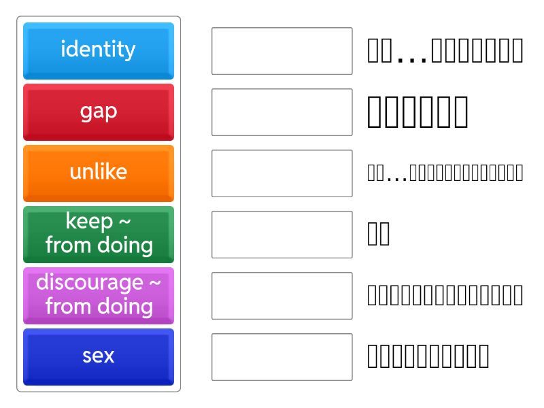The height and width of the screenshot is (408, 544).
Task: Click the definition text in the last row
Action: (x=428, y=357)
